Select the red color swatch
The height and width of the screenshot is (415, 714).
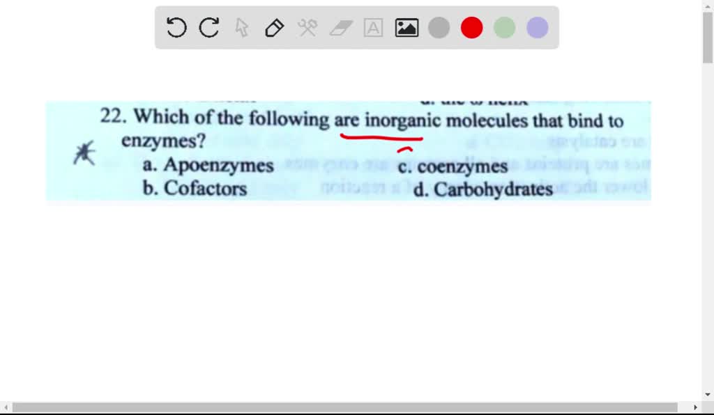472,27
